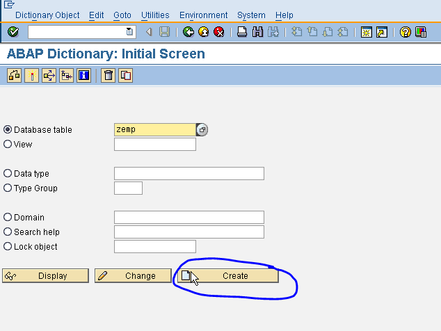The image size is (441, 331).
Task: Select the View radio button
Action: pyautogui.click(x=8, y=144)
